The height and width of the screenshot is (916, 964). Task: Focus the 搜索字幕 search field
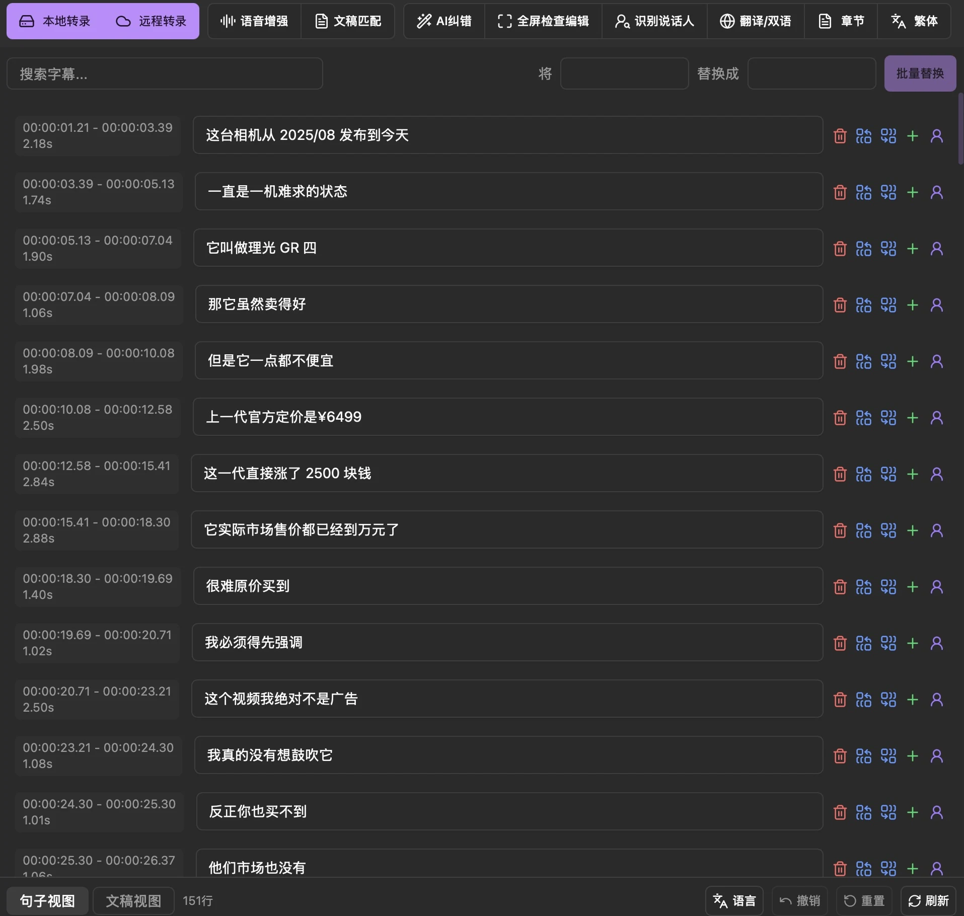tap(165, 74)
